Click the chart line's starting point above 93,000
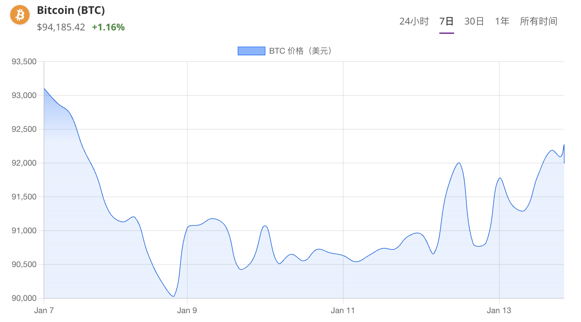The width and height of the screenshot is (581, 322). (44, 88)
